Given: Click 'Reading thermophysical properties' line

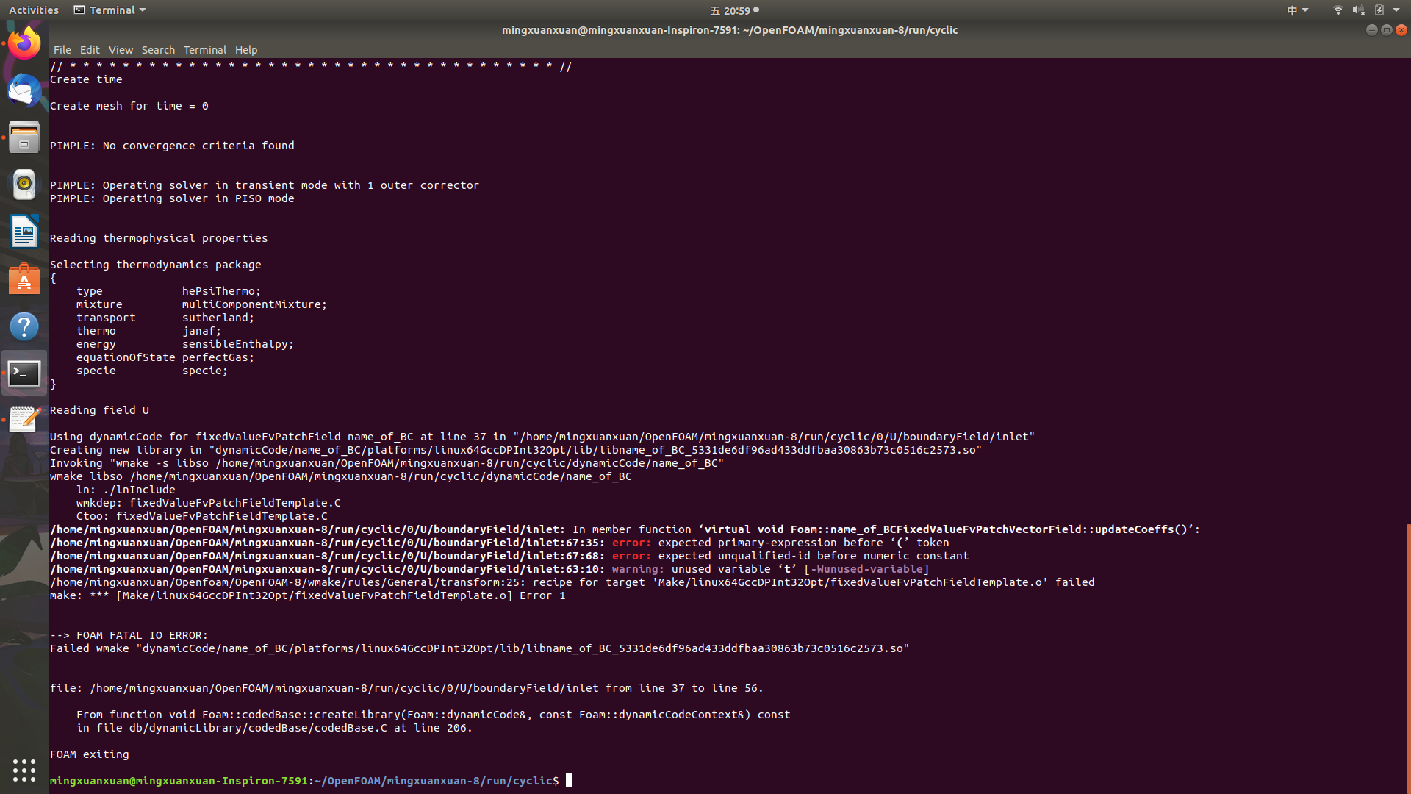Looking at the screenshot, I should [x=159, y=238].
